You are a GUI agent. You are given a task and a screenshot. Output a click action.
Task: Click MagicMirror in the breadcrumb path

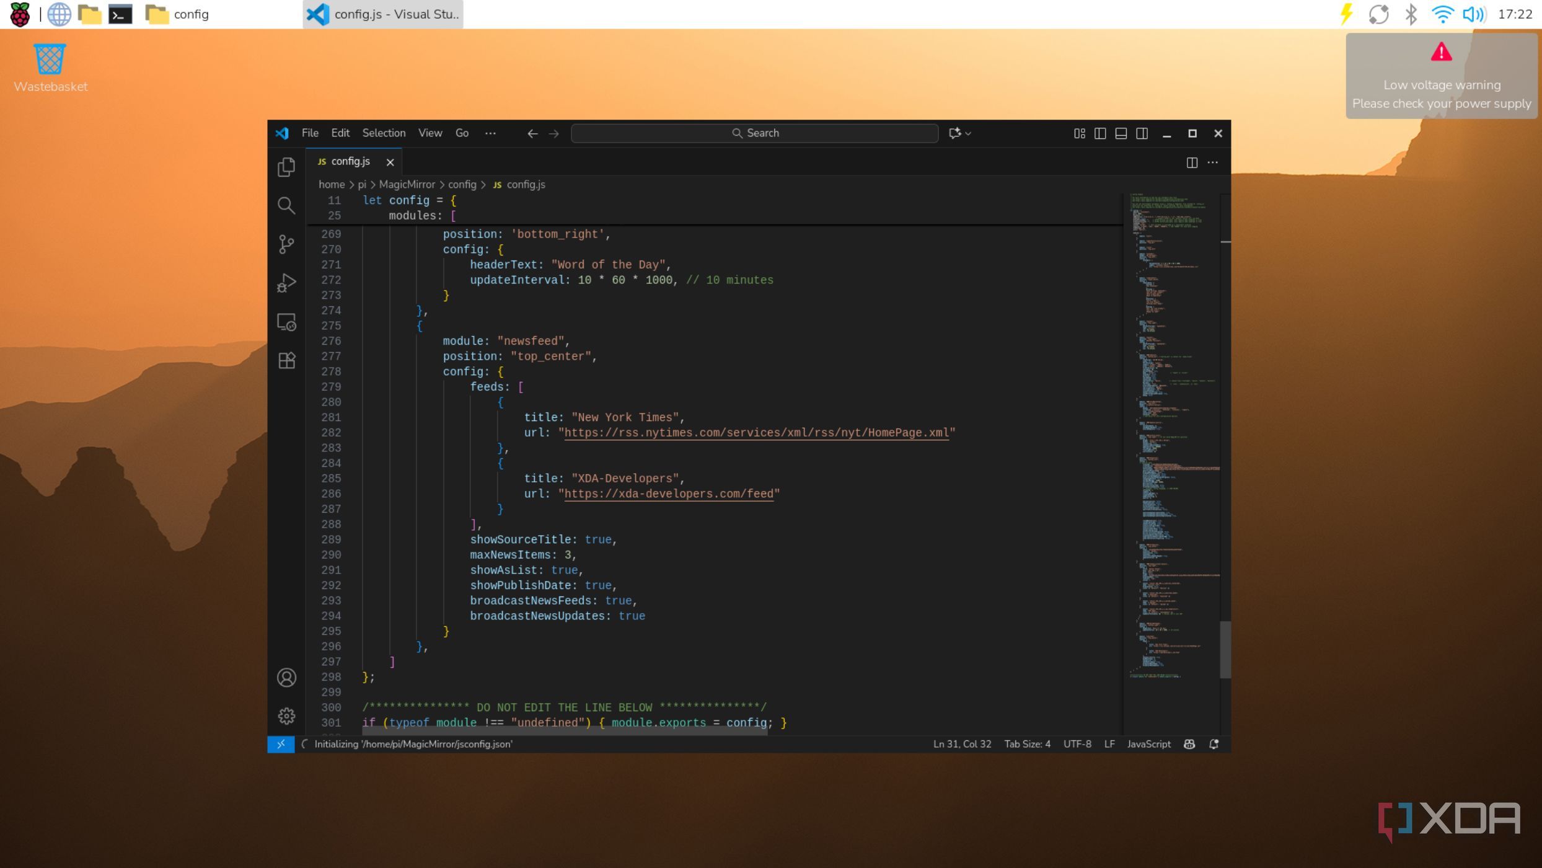407,185
